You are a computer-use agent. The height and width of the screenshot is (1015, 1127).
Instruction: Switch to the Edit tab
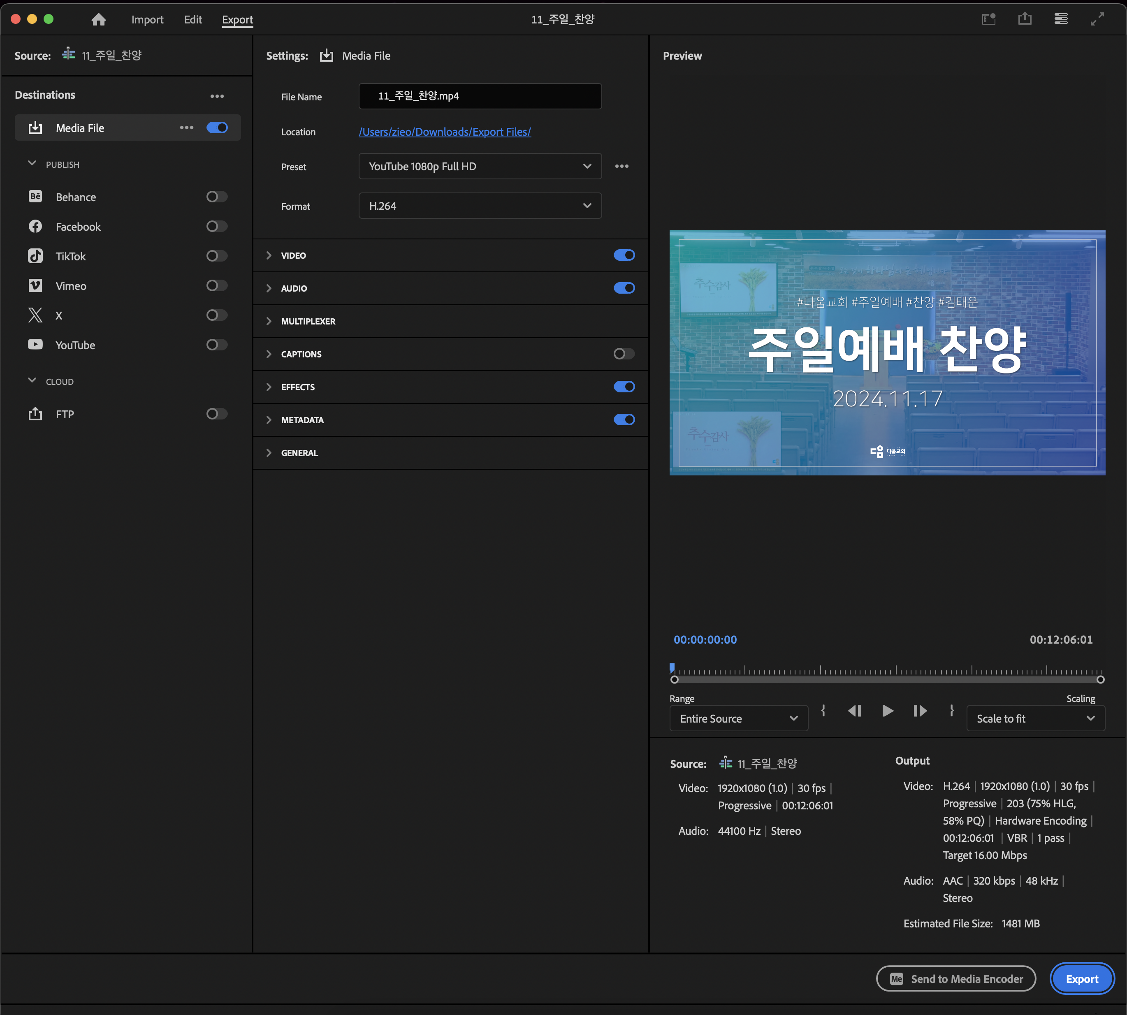coord(193,19)
